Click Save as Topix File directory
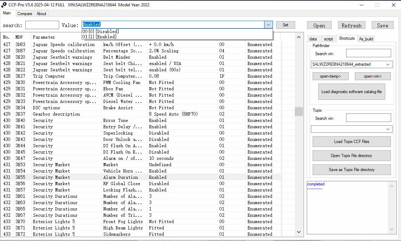 click(x=352, y=170)
